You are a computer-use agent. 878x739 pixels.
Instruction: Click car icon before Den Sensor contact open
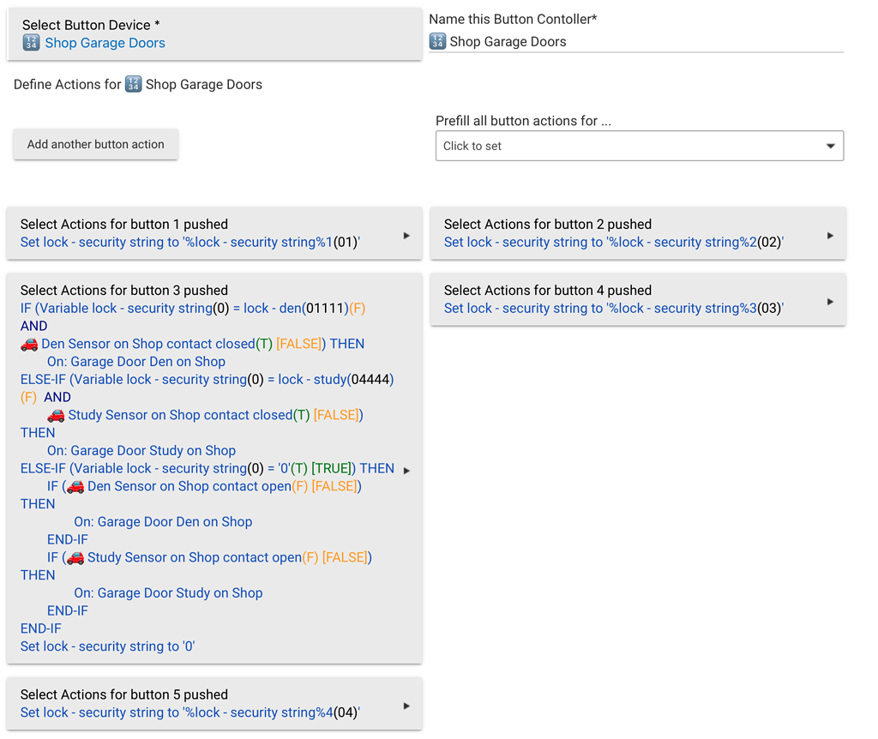point(75,486)
